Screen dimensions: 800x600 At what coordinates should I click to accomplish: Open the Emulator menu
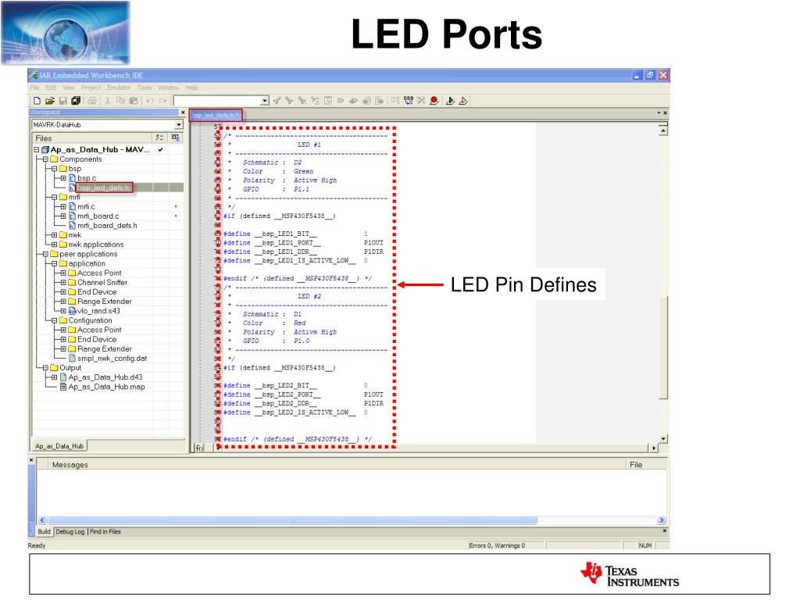(119, 87)
